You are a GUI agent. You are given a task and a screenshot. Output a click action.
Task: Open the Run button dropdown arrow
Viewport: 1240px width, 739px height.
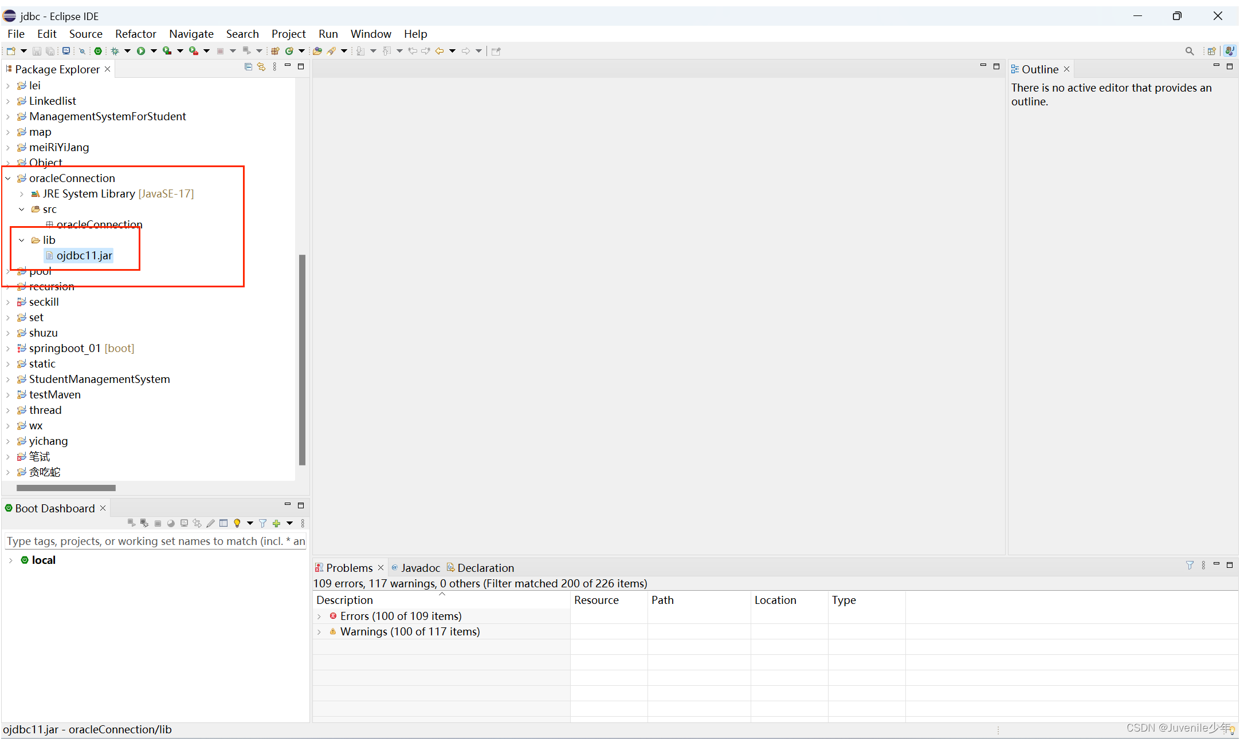point(154,51)
